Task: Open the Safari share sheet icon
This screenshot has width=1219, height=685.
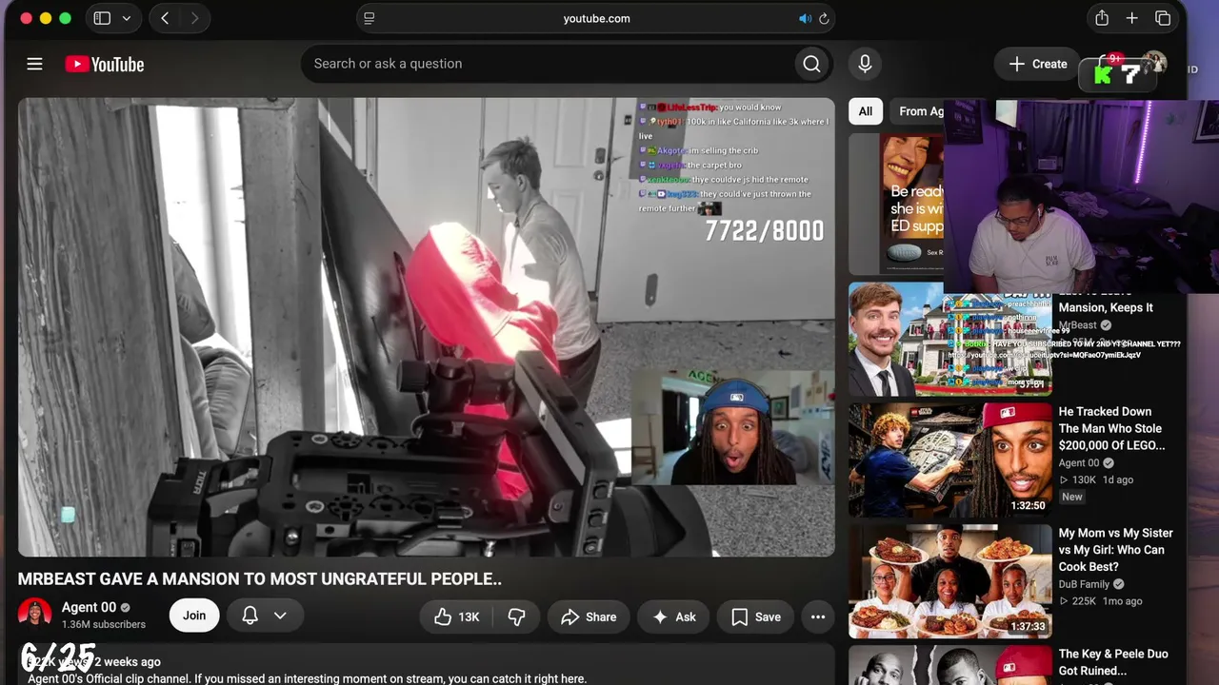Action: click(1102, 18)
